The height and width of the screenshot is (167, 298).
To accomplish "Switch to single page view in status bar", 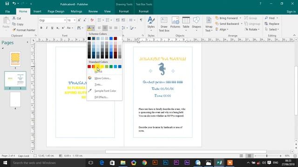I will [241, 156].
